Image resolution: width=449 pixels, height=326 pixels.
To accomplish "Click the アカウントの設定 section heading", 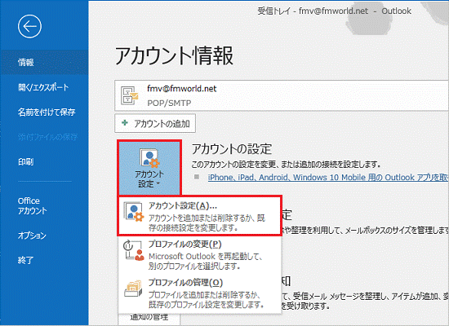I will click(232, 148).
